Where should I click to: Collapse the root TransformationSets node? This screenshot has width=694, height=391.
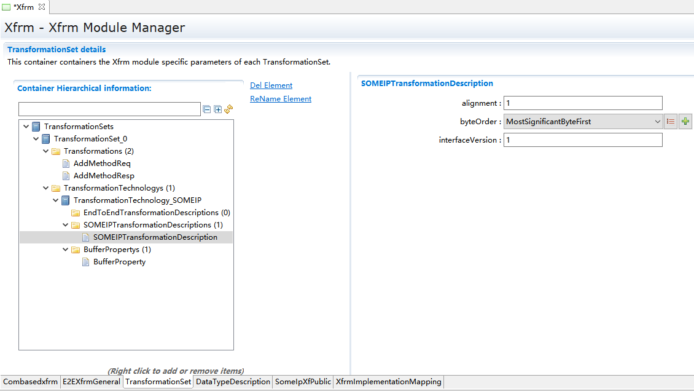26,127
